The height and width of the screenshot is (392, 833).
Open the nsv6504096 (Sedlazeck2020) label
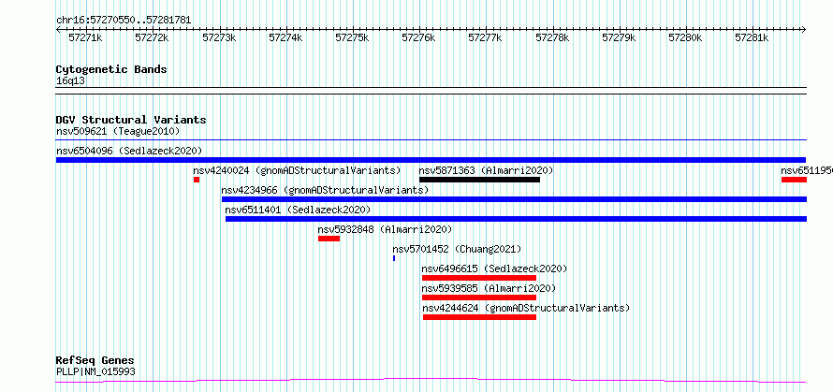[129, 151]
